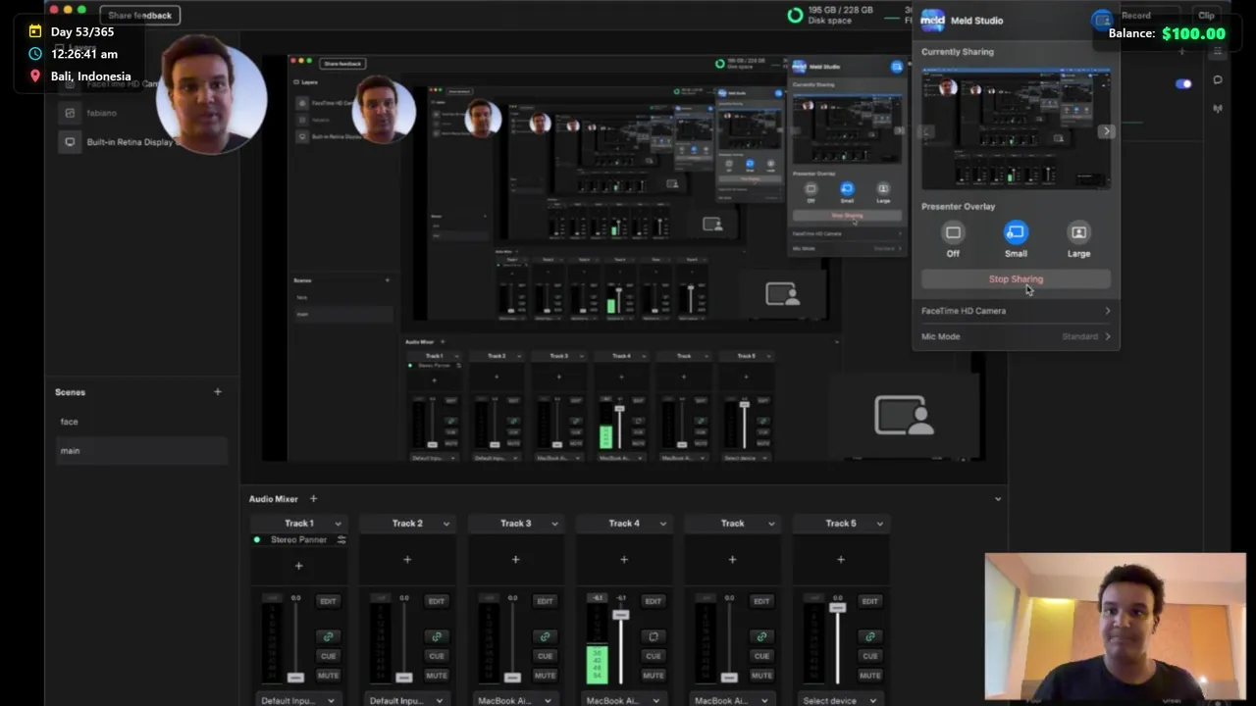Add an effect to Track 5

pos(841,560)
